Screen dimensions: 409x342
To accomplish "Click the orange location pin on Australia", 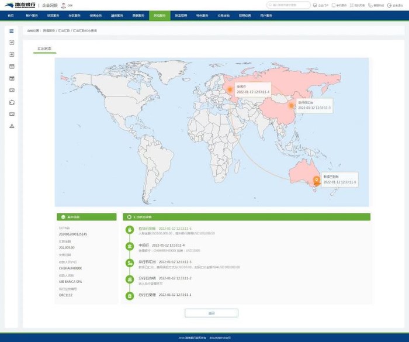I will tap(317, 181).
